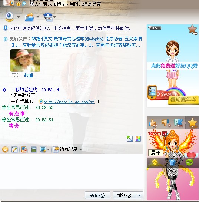
Task: Click the remote assistance police-hat icon
Action: coord(48,17)
